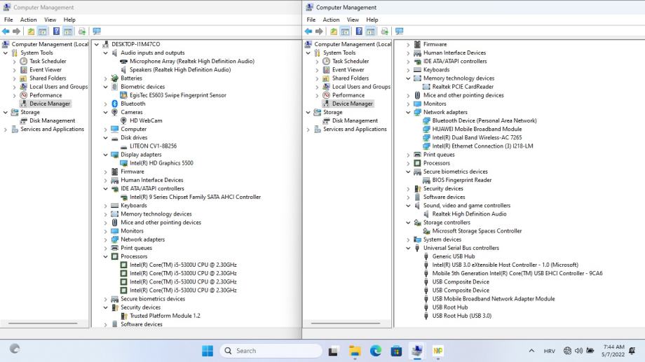Click Help icon in right window toolbar
This screenshot has height=362, width=645.
click(x=359, y=32)
